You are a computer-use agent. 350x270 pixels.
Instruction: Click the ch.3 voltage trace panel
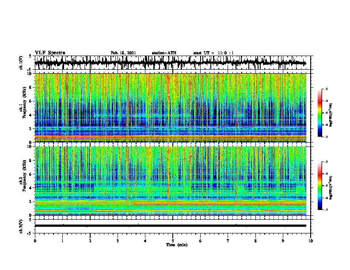[x=172, y=226]
